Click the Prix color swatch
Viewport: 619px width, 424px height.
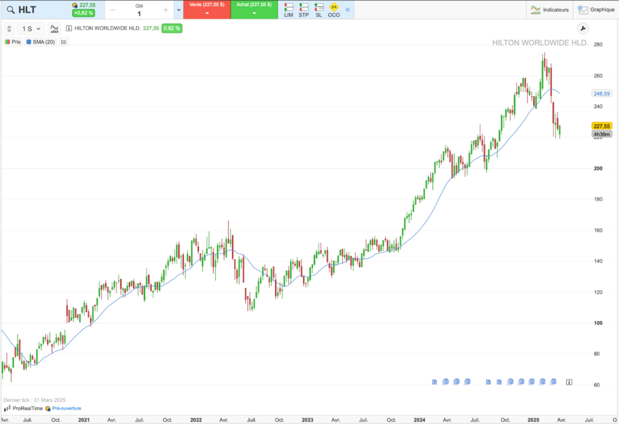[x=7, y=42]
